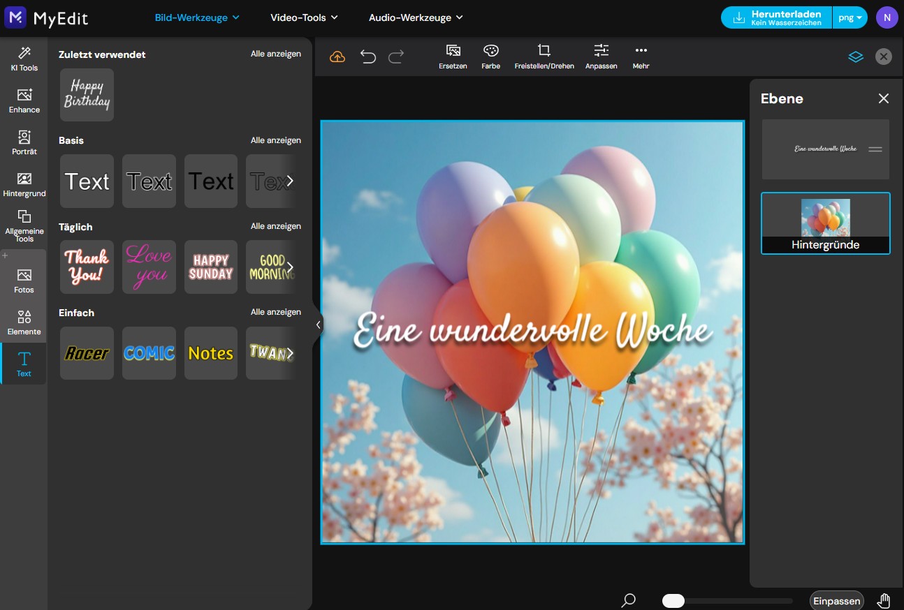Open the Hintergrund tool panel
The width and height of the screenshot is (904, 610).
(x=24, y=184)
